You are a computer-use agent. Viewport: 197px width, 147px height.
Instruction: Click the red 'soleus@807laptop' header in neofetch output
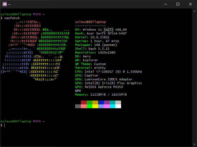pos(90,22)
